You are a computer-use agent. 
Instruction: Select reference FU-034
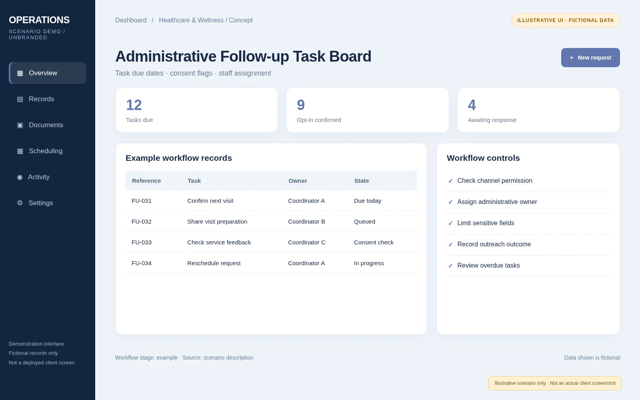[x=142, y=263]
